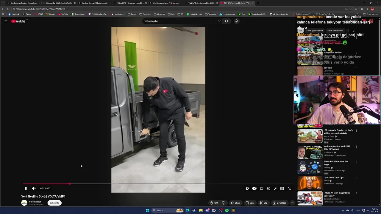Open 'These Kali Linux tools feel illegal' title

click(x=336, y=163)
